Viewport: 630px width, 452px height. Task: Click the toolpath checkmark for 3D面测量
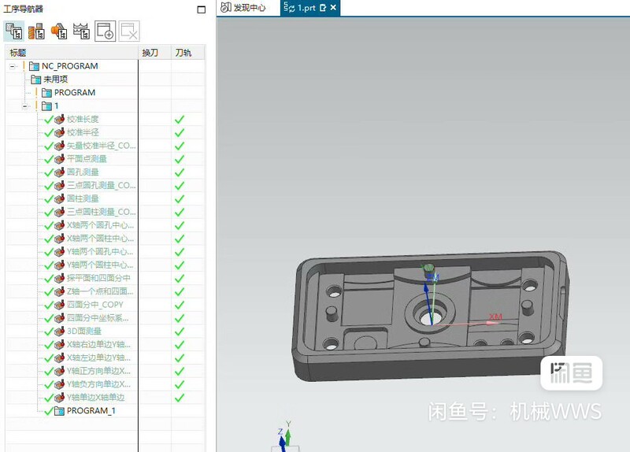[180, 332]
